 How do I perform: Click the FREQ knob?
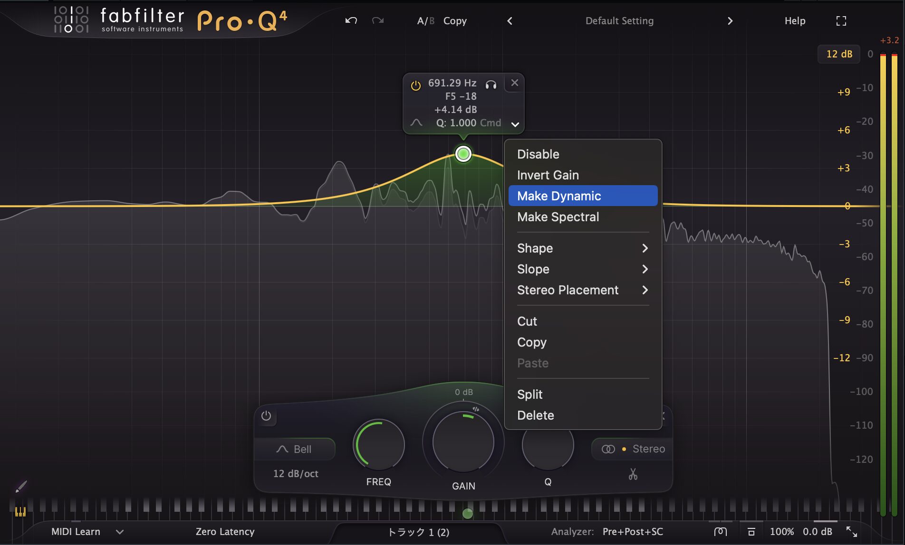click(379, 445)
